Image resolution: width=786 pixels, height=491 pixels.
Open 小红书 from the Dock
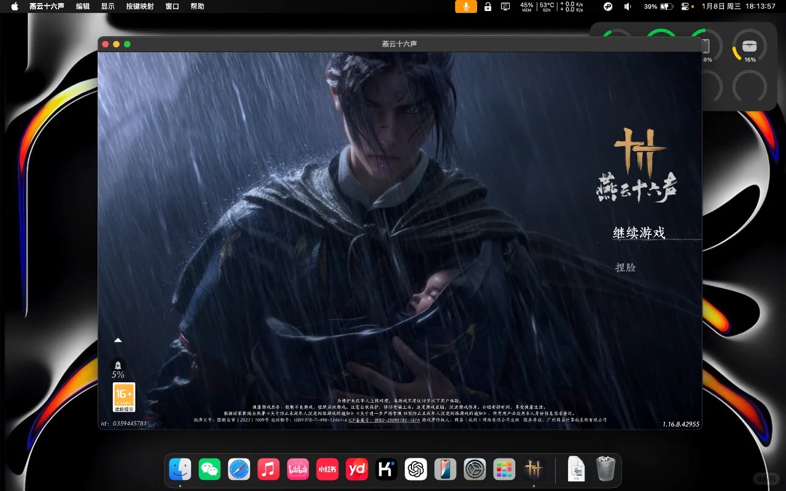(327, 470)
